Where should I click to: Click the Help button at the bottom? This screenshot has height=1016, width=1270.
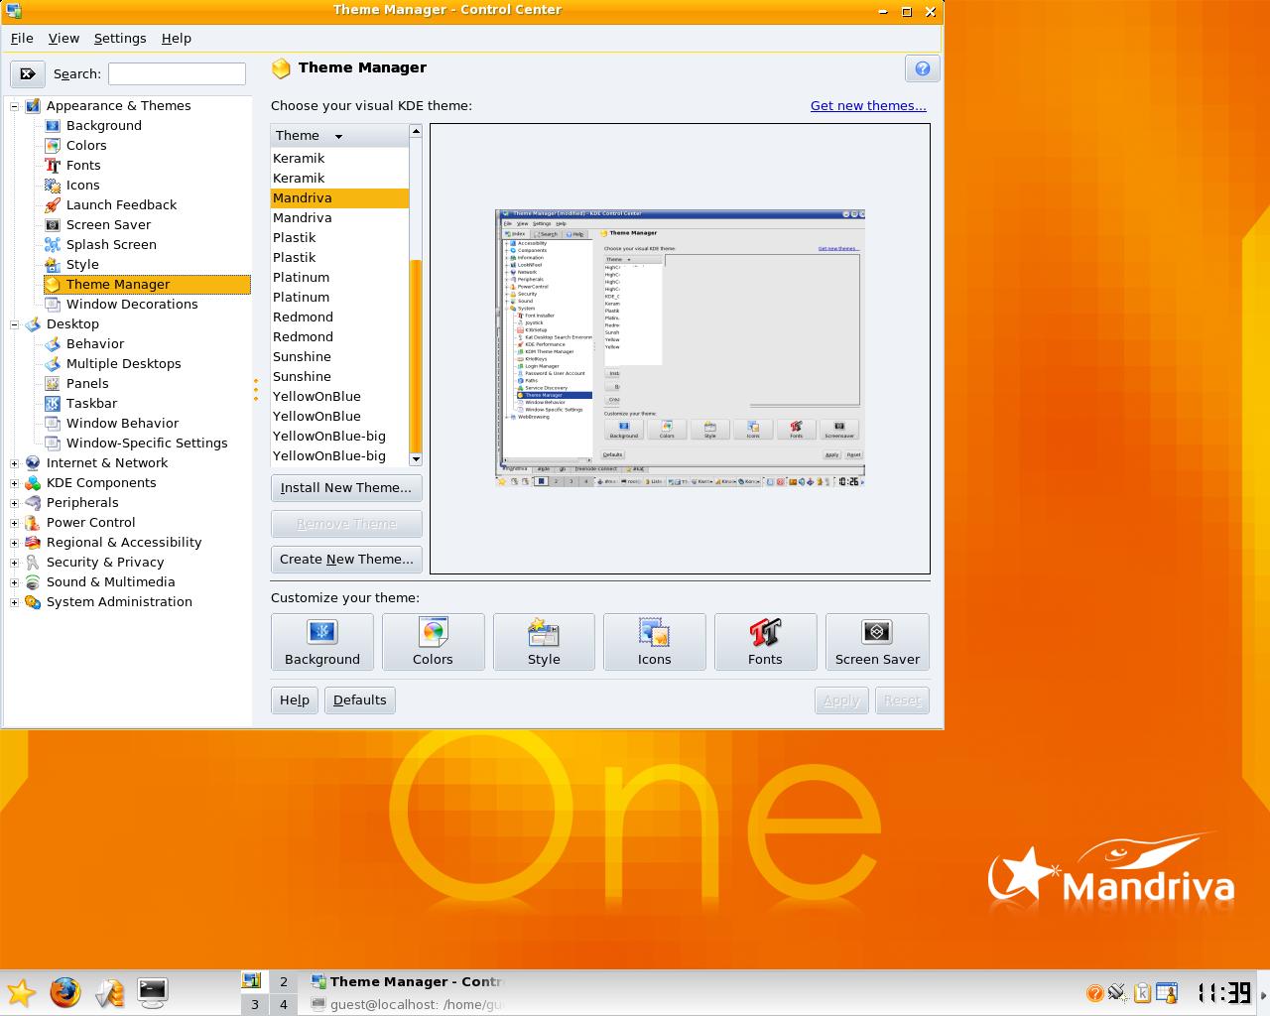click(295, 700)
